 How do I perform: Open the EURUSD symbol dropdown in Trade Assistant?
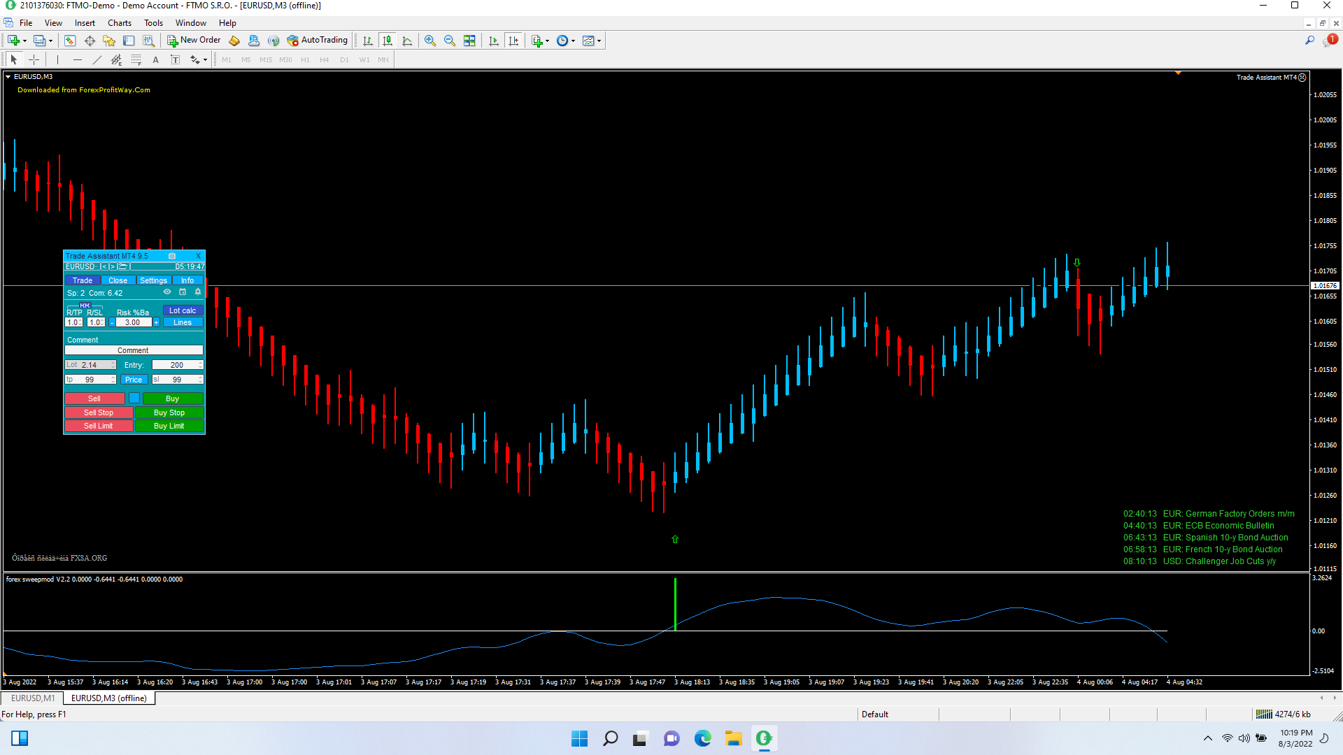[80, 266]
